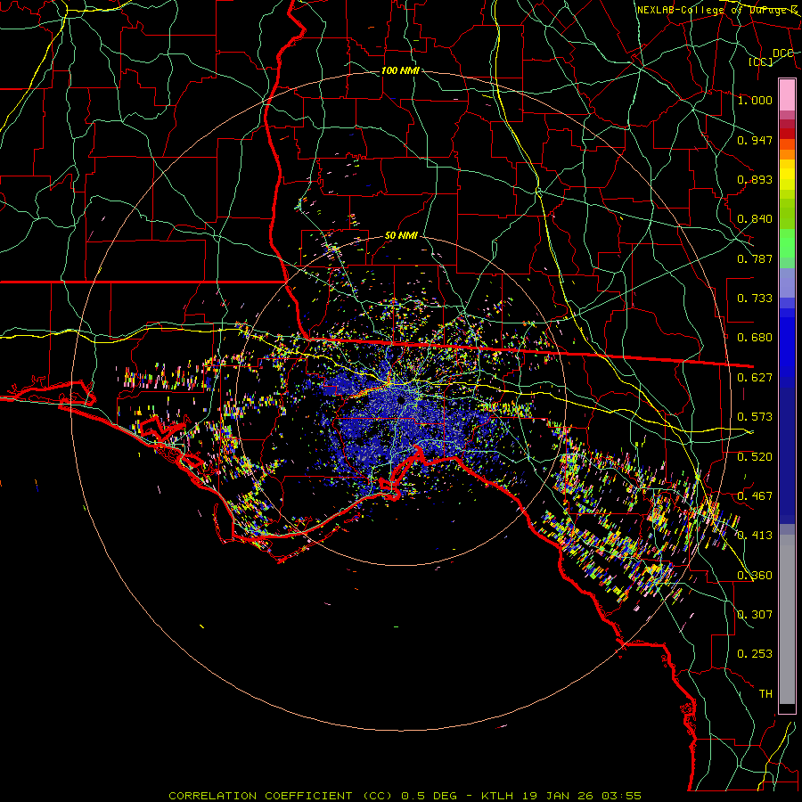Viewport: 802px width, 802px height.
Task: Click the CORRELATION COEFFICIENT (CC) caption text
Action: click(x=281, y=796)
